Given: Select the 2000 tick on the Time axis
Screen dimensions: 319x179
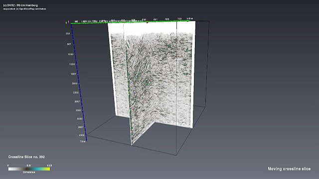Looking at the screenshot, I should pos(75,84).
